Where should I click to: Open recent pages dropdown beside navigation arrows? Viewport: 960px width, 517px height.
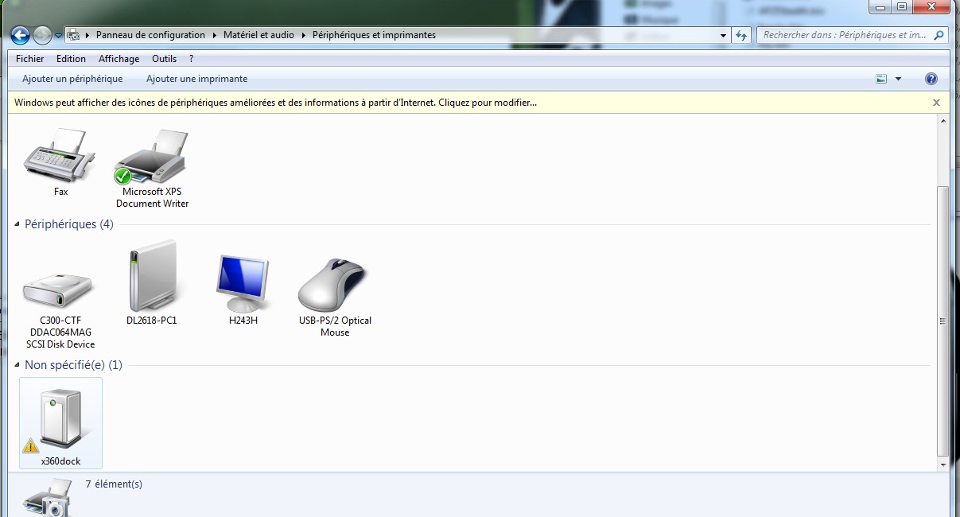point(58,36)
